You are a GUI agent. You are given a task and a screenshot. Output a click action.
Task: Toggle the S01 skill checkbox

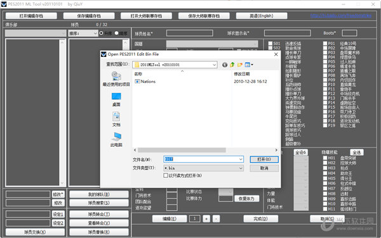point(271,44)
